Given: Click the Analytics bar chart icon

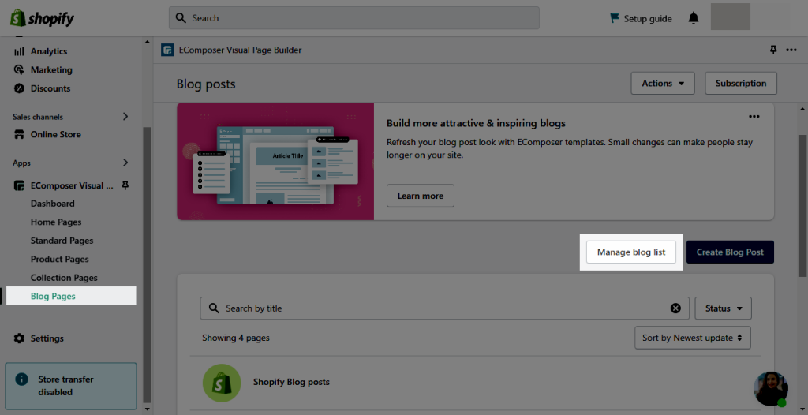Looking at the screenshot, I should pos(19,51).
